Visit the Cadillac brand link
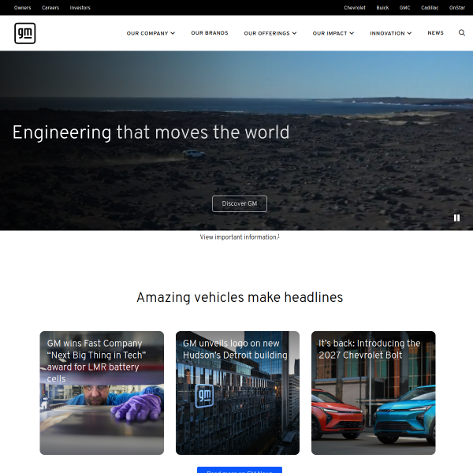 click(x=430, y=7)
